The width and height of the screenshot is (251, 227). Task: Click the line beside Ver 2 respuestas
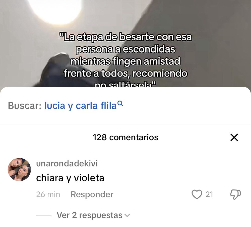44,215
